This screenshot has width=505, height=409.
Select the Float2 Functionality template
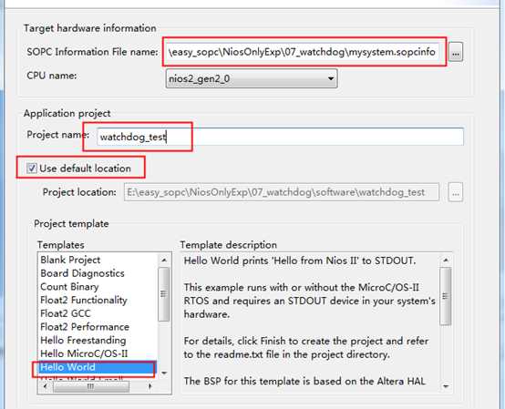pos(98,300)
